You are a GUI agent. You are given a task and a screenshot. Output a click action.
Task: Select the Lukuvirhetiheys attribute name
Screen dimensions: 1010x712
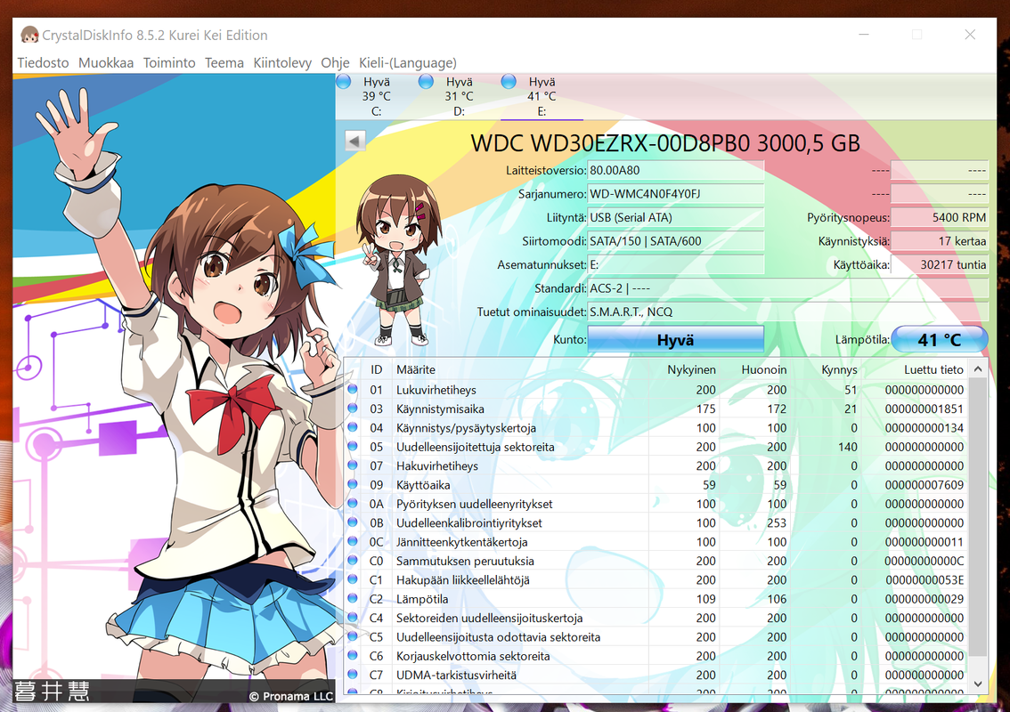coord(436,390)
